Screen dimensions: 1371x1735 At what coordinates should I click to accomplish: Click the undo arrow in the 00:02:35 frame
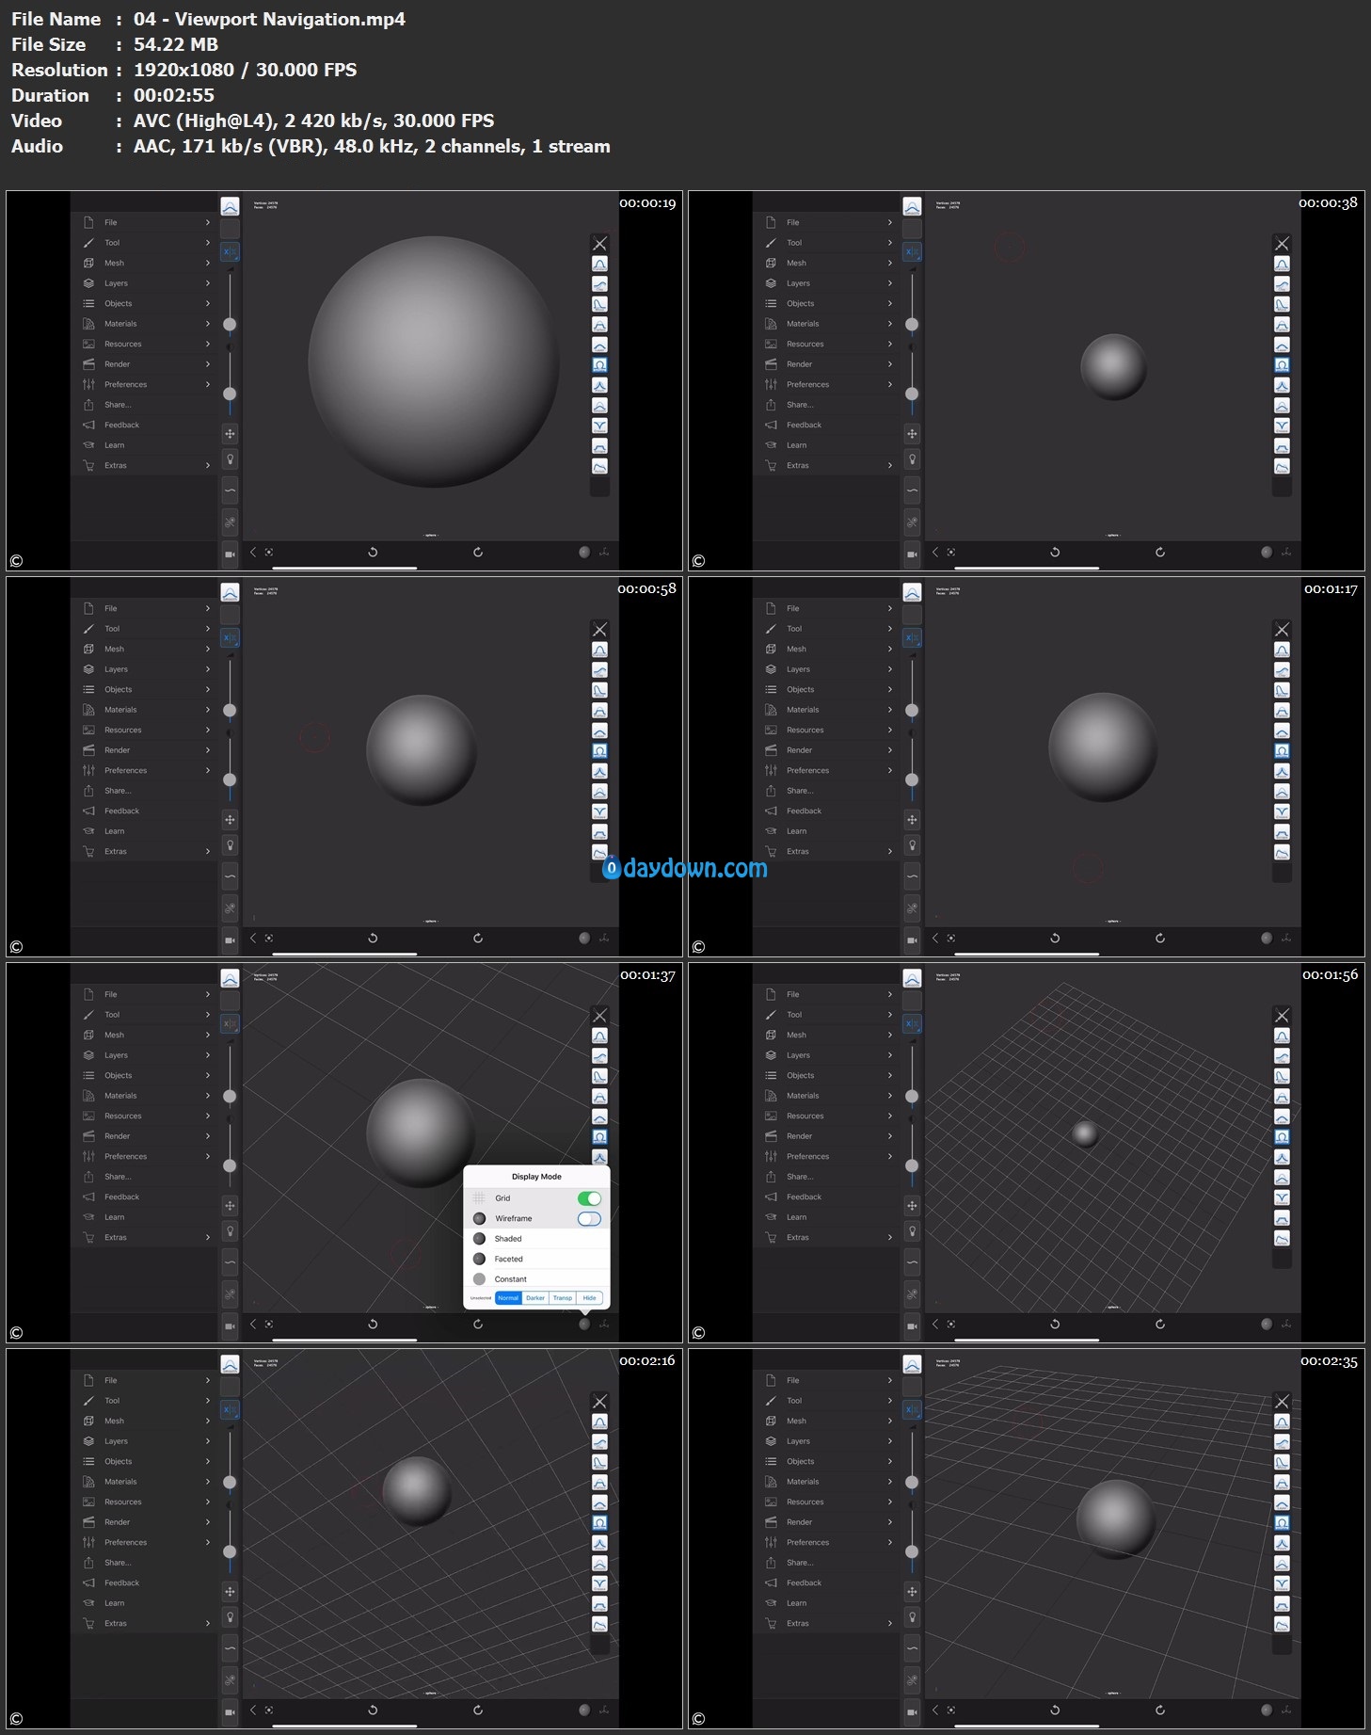[1055, 1711]
